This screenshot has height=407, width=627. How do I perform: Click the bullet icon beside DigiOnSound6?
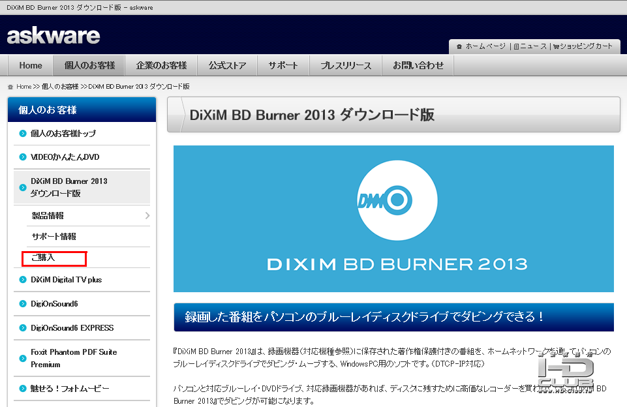click(23, 304)
